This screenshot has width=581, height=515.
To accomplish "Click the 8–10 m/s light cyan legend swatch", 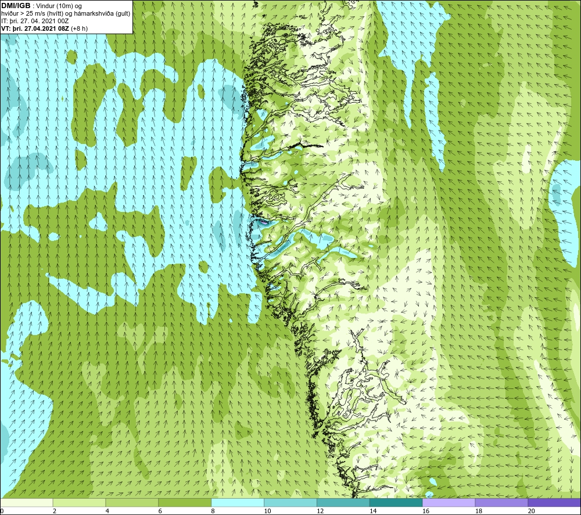I will (238, 502).
